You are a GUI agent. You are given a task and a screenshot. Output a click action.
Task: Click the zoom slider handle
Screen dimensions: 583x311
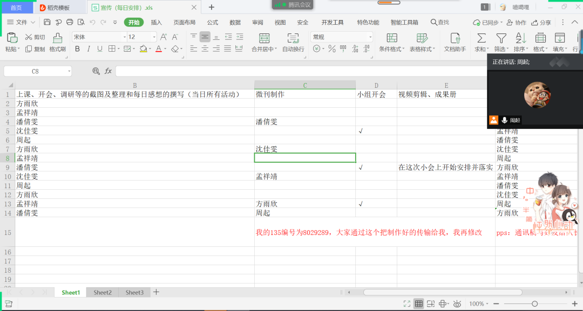point(534,303)
